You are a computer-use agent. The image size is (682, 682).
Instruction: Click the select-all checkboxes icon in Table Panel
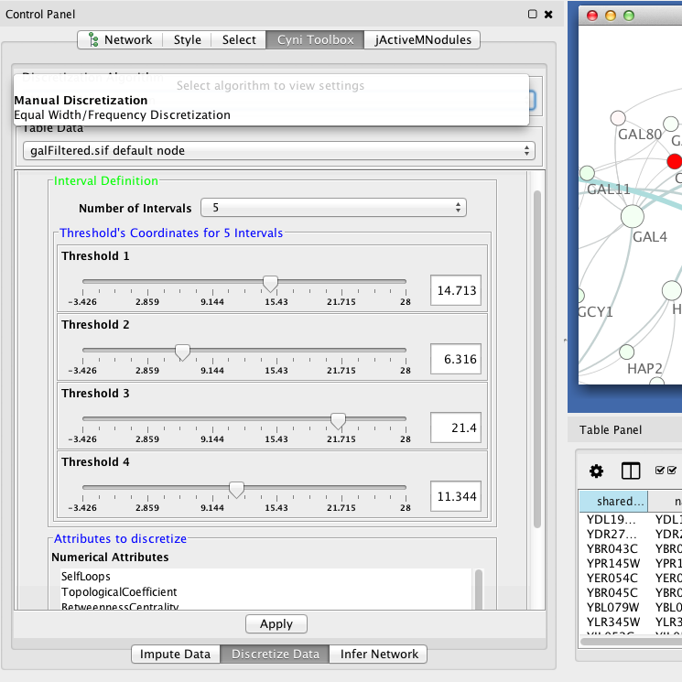(x=666, y=471)
